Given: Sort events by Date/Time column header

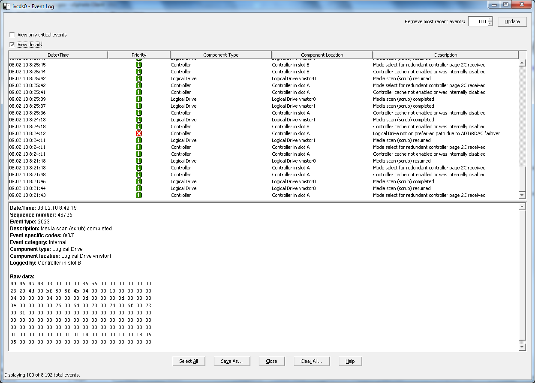Looking at the screenshot, I should click(58, 55).
